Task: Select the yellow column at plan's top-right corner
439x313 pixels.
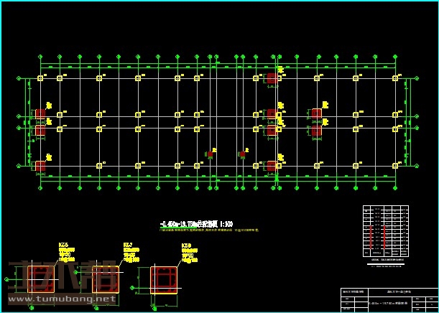Action: (x=394, y=78)
